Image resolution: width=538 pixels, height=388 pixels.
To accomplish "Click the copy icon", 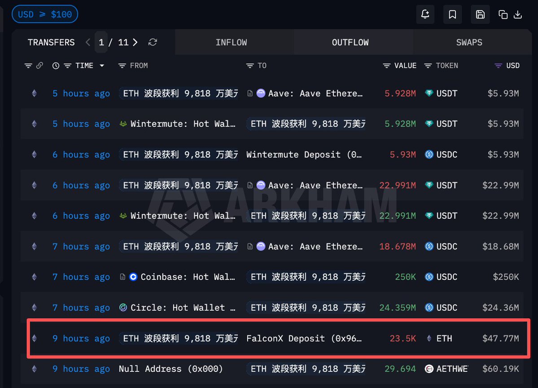I will pos(503,14).
